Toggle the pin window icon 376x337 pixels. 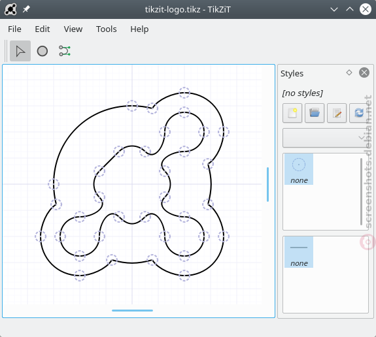[x=26, y=10]
